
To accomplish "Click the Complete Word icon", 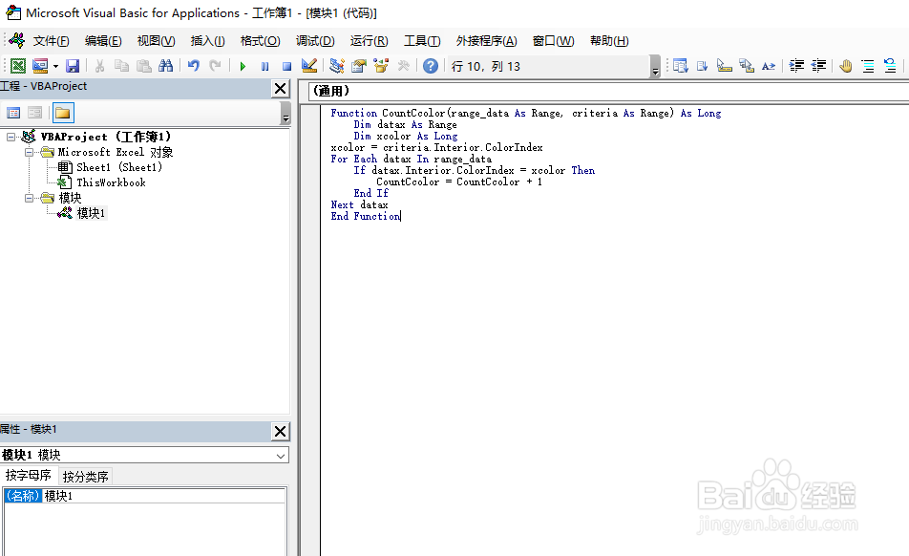I will pos(769,66).
